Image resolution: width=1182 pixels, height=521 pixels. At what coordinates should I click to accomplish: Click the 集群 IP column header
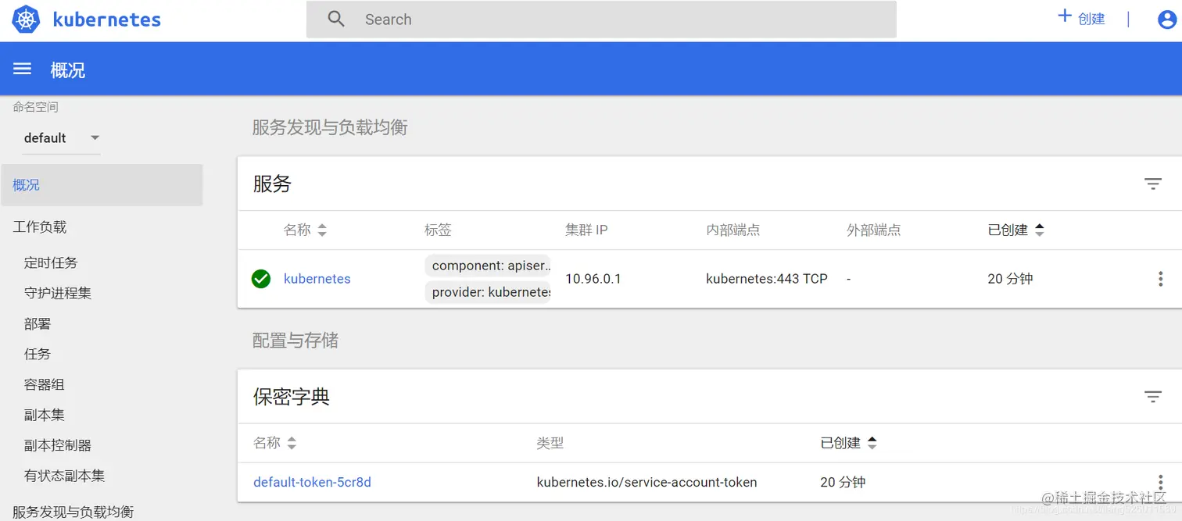[586, 230]
